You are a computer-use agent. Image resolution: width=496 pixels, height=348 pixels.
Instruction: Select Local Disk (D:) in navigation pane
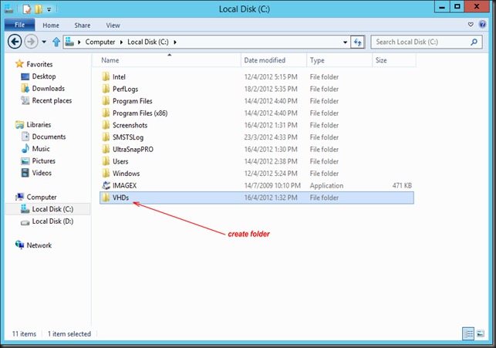[52, 221]
